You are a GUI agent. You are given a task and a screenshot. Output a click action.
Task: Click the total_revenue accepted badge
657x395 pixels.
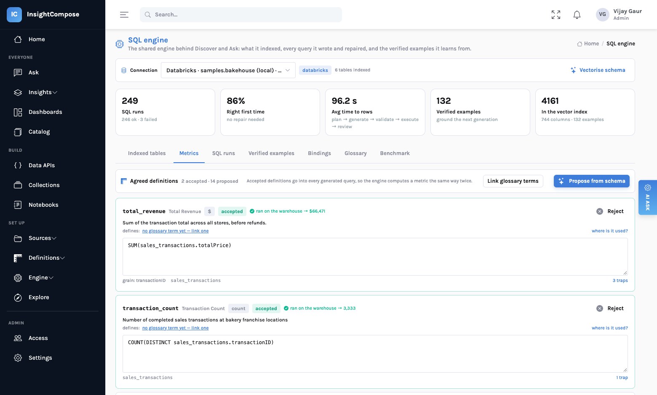(x=232, y=211)
